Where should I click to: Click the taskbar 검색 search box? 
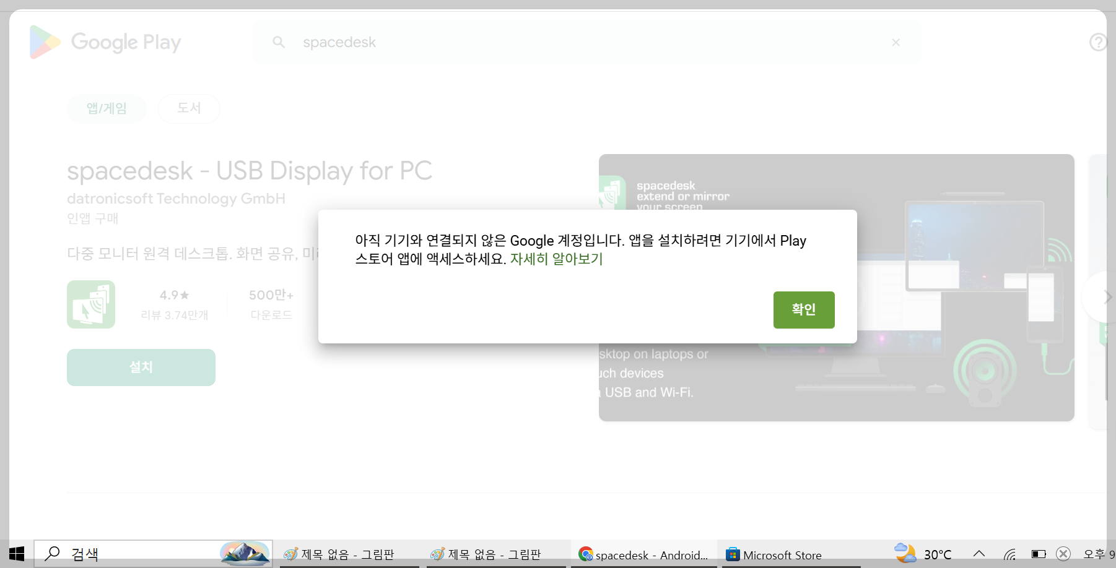[x=153, y=554]
